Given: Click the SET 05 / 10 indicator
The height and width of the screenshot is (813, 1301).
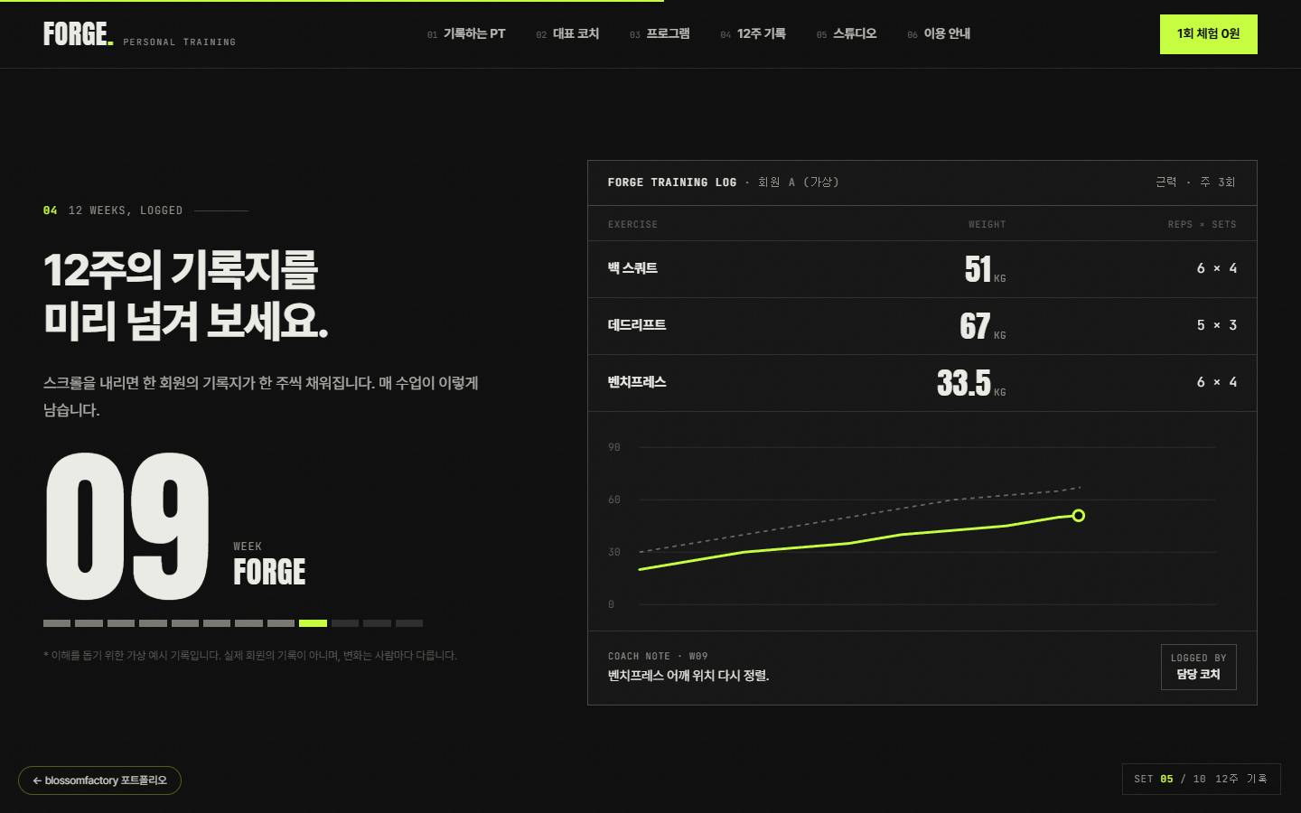Looking at the screenshot, I should point(1201,779).
